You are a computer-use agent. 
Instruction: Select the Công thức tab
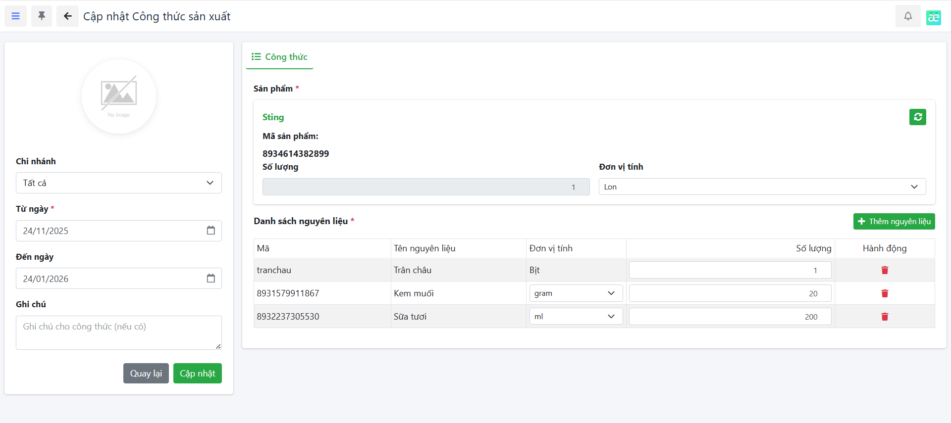click(280, 57)
